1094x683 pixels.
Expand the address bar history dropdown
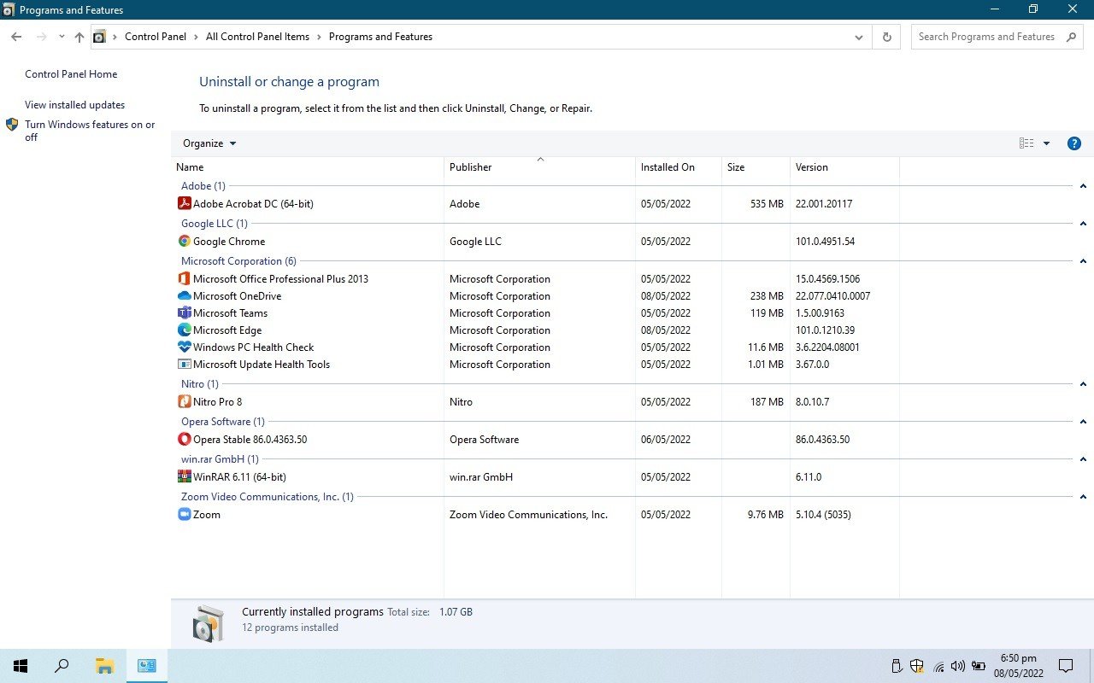[x=859, y=37]
